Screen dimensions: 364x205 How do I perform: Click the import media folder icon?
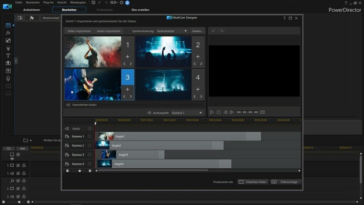(20, 18)
